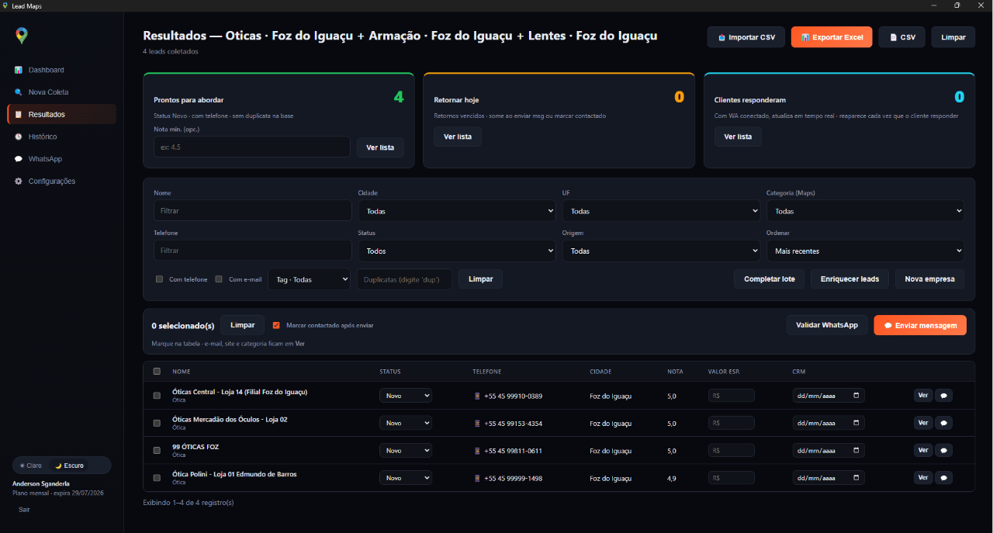Viewport: 993px width, 533px height.
Task: Enable the Com e-mail filter checkbox
Action: point(219,279)
